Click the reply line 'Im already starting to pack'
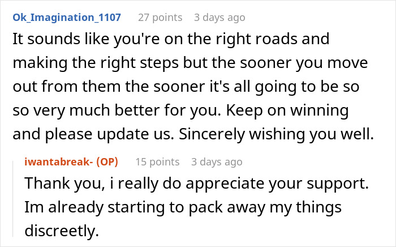The image size is (396, 247). coord(183,207)
